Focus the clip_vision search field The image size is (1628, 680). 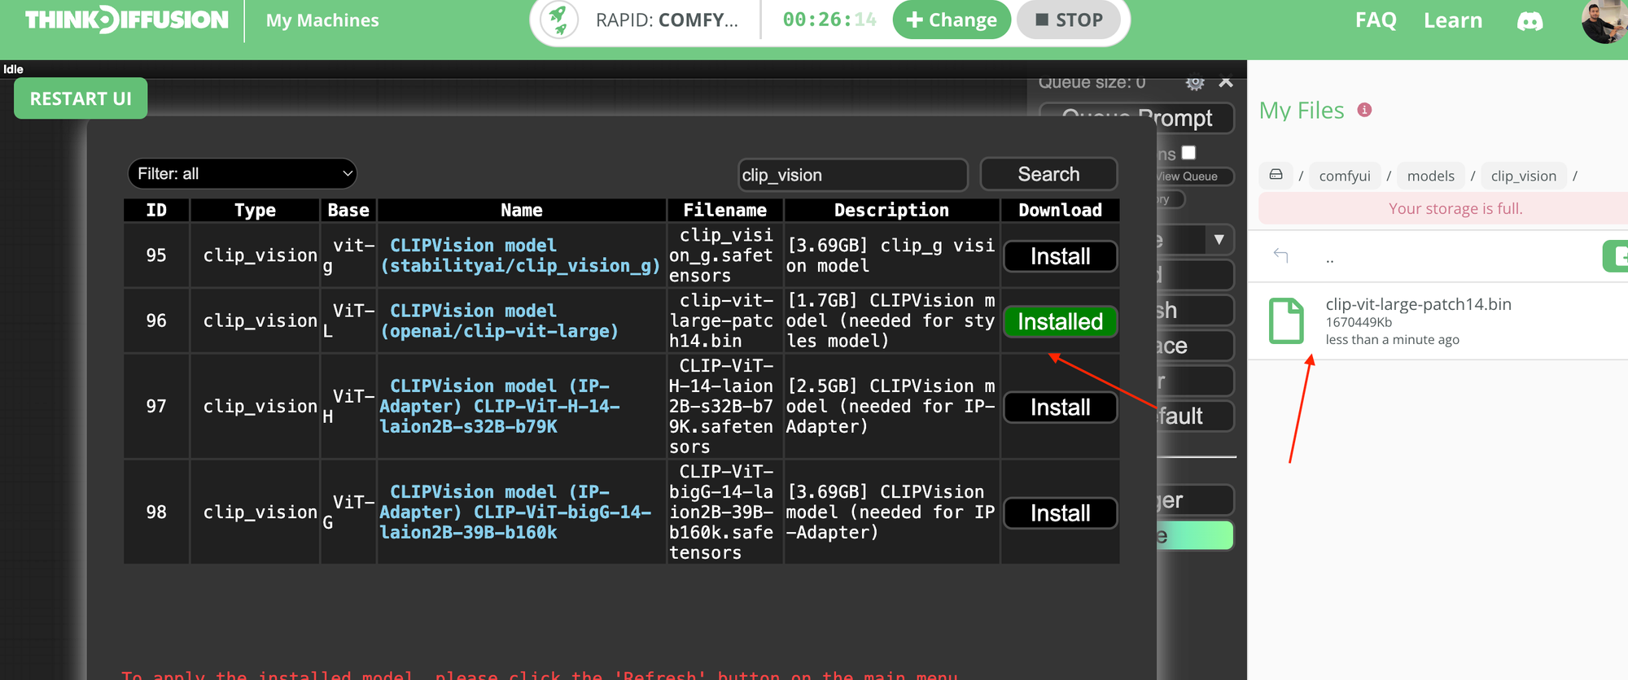pyautogui.click(x=852, y=175)
